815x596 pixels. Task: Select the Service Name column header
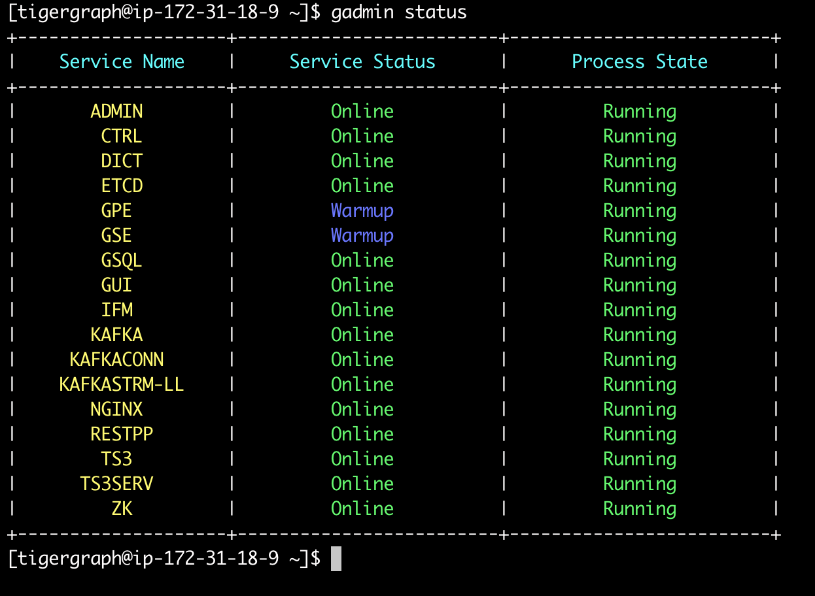[122, 61]
